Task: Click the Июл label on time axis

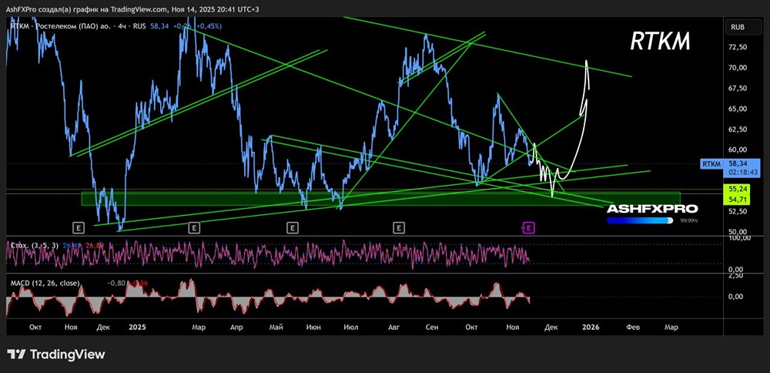Action: pos(351,328)
